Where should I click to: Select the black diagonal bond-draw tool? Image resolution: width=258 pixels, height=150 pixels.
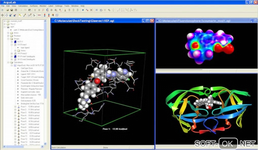(x=25, y=15)
